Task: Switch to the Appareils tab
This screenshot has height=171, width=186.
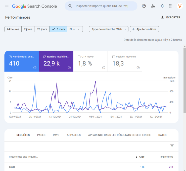Action: 74,135
